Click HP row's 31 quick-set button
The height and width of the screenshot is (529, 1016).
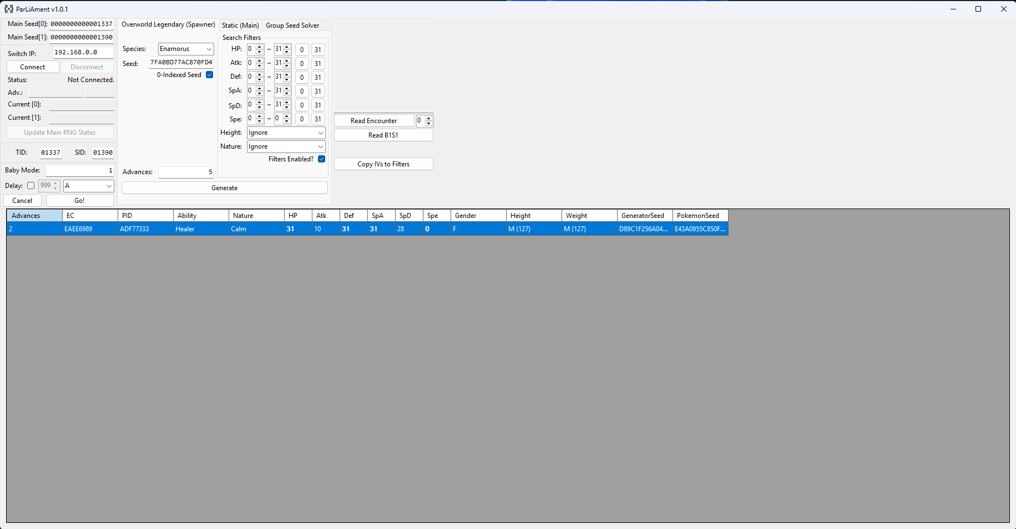318,49
